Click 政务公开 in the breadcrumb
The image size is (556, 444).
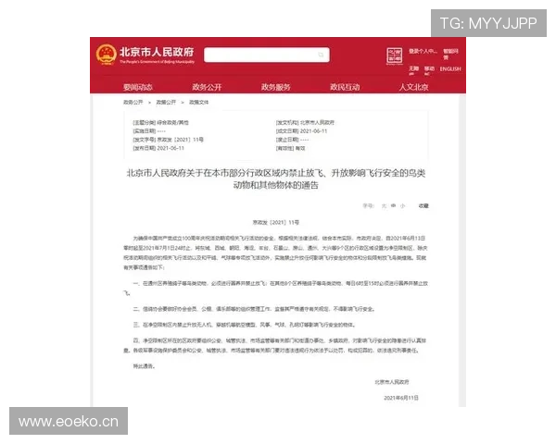coord(133,103)
